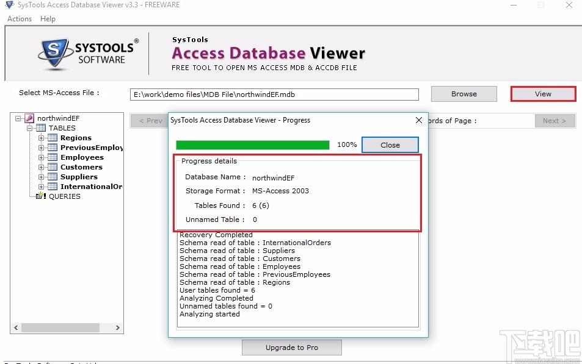Click the 'MS-Access 2003' storage format value

click(x=280, y=191)
